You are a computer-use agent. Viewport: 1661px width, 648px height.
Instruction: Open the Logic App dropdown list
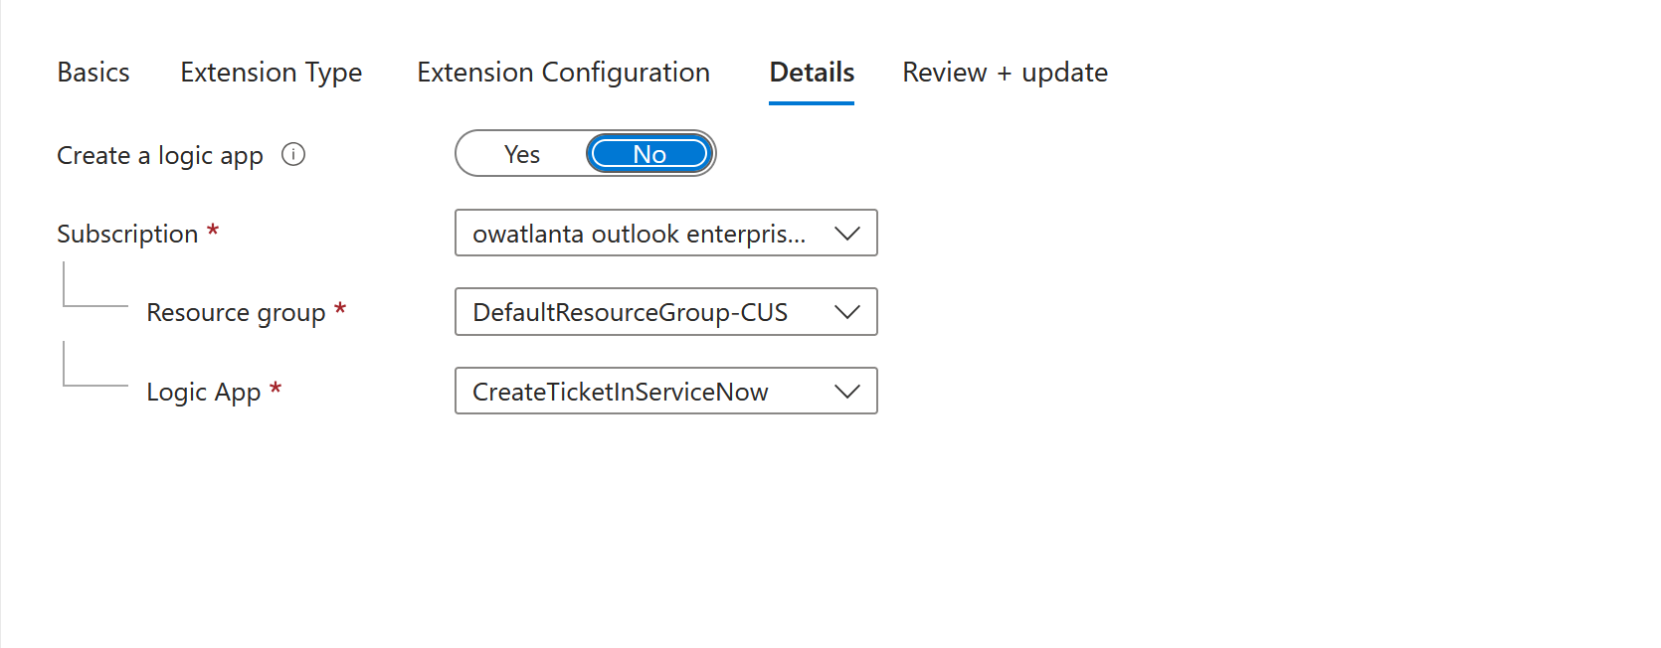[666, 391]
